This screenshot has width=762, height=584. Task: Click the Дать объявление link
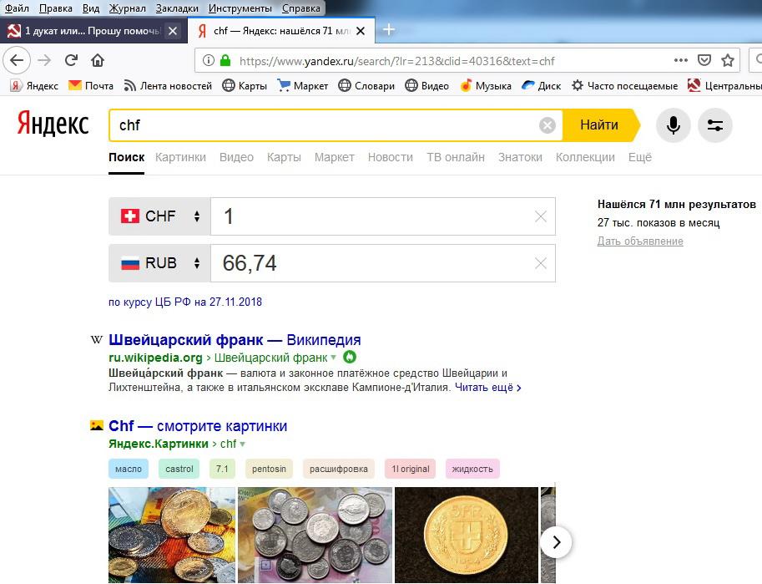pos(640,241)
